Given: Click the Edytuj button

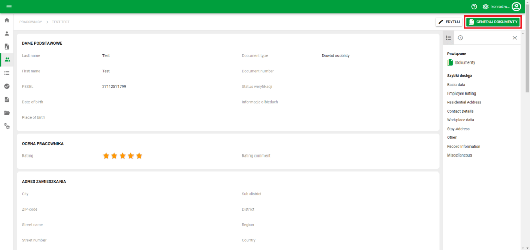Looking at the screenshot, I should point(449,22).
